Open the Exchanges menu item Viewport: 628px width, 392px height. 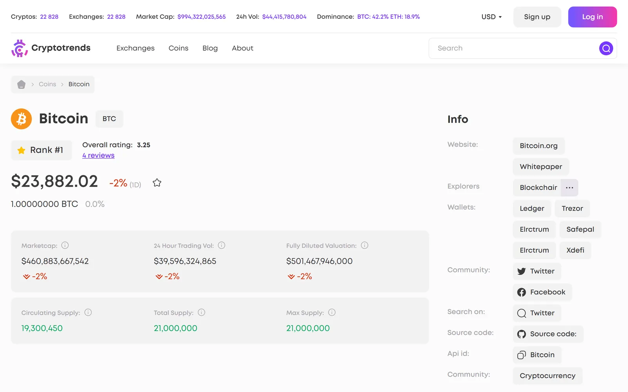point(135,48)
